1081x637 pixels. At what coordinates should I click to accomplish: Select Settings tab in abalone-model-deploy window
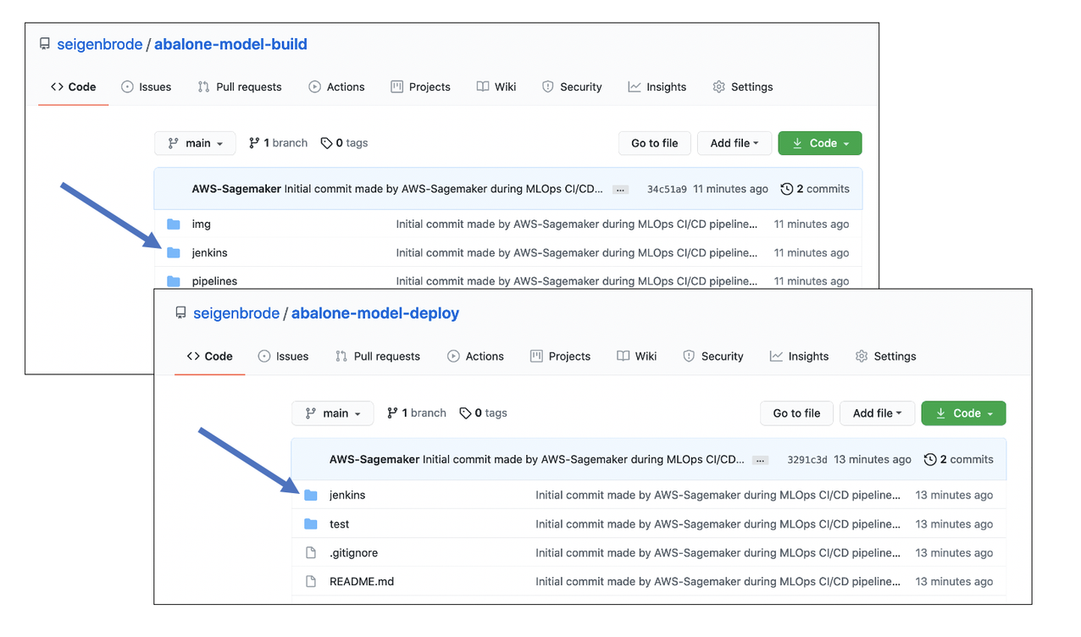pyautogui.click(x=885, y=356)
